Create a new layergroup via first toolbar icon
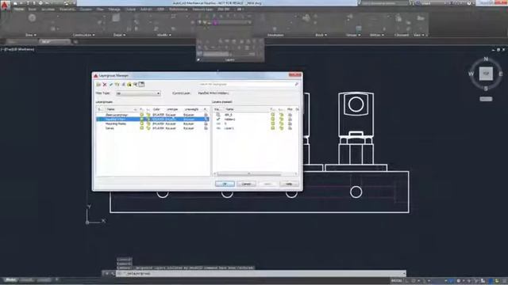The image size is (508, 285). (98, 85)
